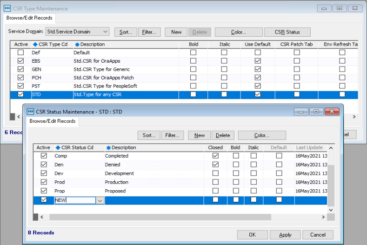Enable Bold for the Prod status row
The width and height of the screenshot is (367, 245).
(236, 182)
